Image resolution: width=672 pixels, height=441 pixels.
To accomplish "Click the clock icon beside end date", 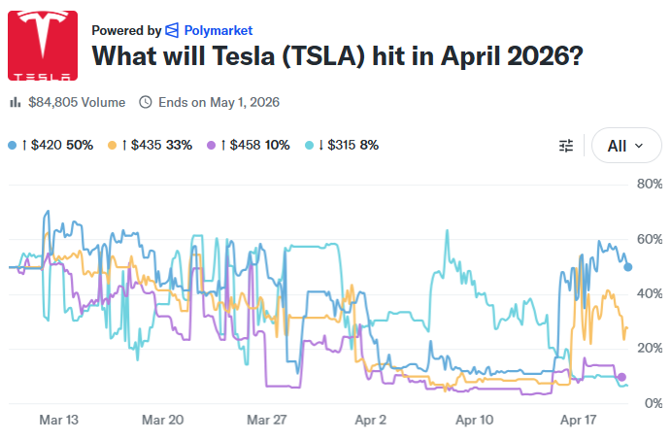I will click(x=146, y=101).
